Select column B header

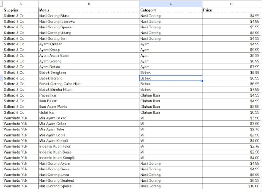point(89,4)
